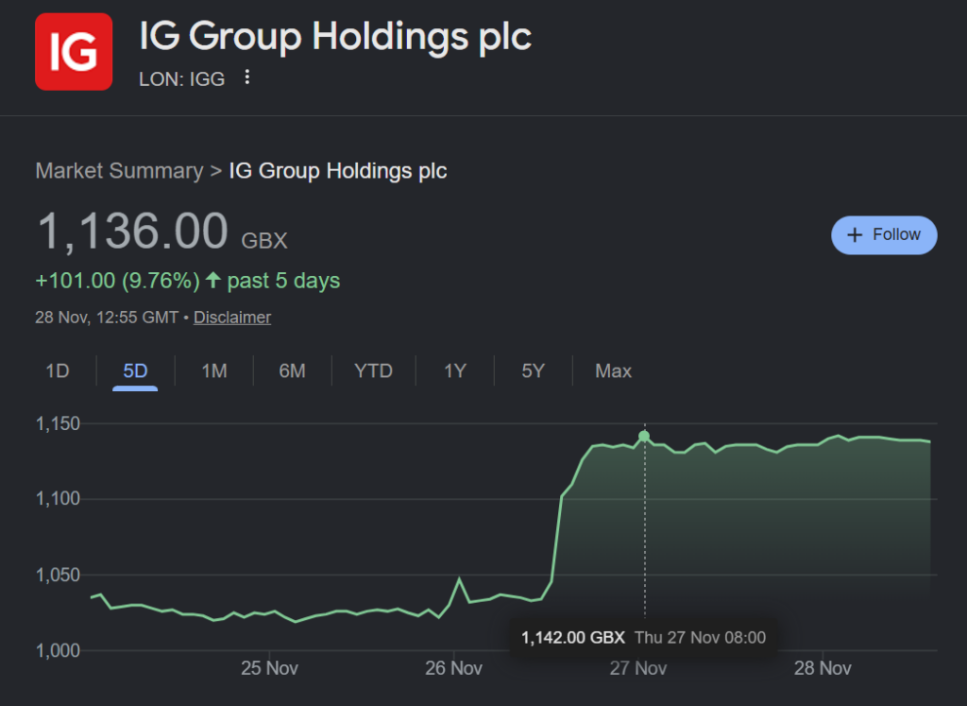Select the YTD time range
The width and height of the screenshot is (967, 706).
point(374,371)
